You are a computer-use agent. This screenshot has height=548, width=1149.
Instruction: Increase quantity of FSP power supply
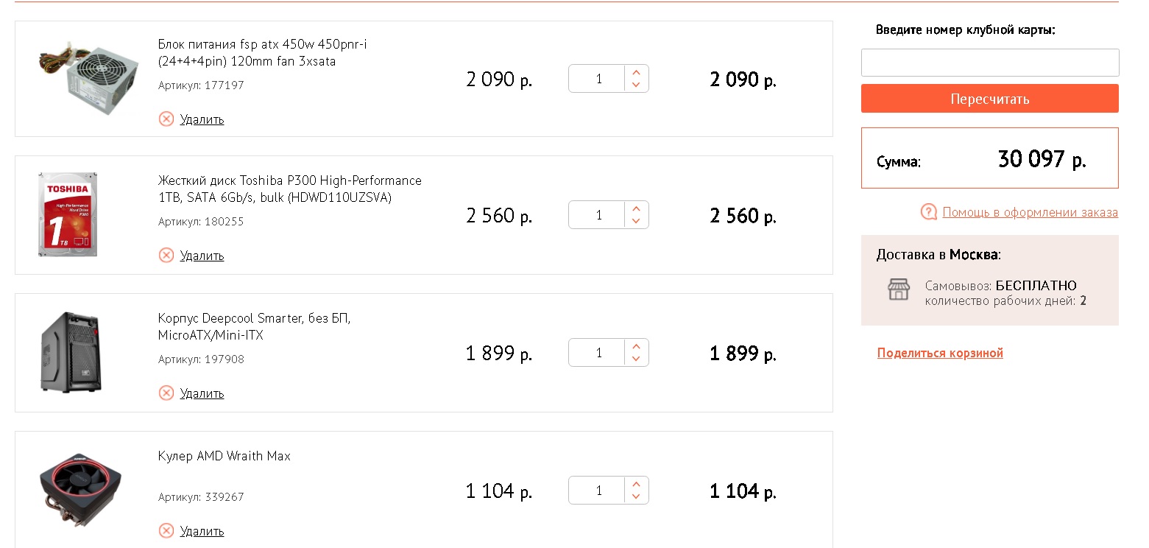coord(636,72)
